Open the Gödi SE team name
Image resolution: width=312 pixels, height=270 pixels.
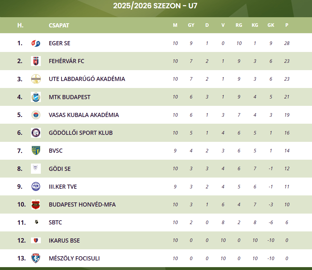60,169
